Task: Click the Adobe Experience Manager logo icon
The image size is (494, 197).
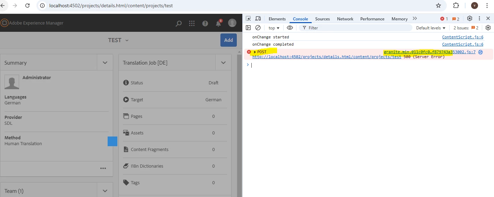Action: pos(4,23)
